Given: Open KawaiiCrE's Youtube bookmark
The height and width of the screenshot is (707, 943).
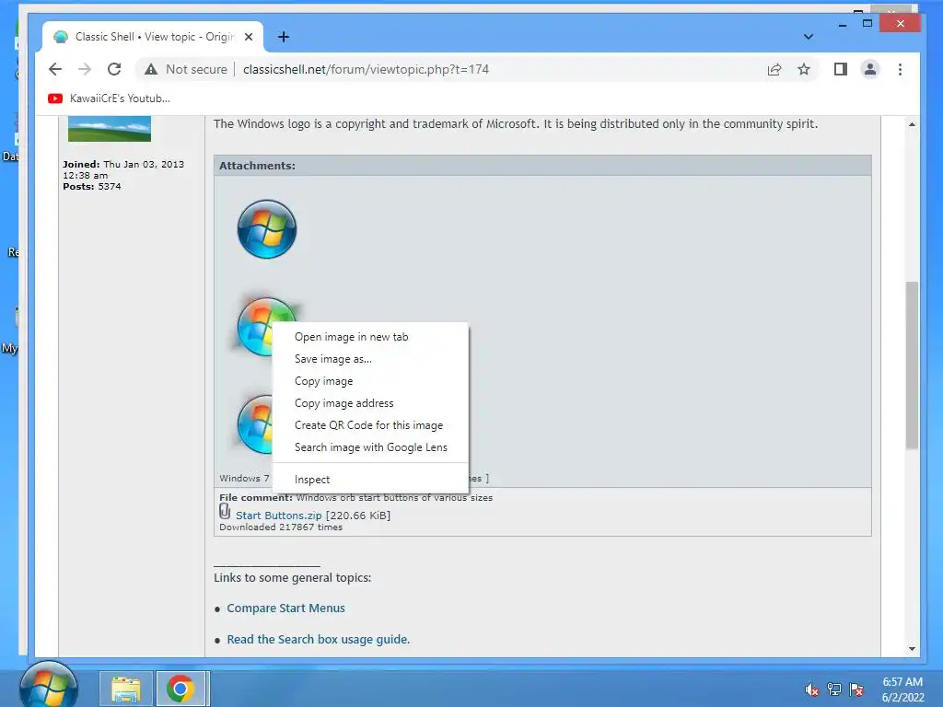Looking at the screenshot, I should [x=110, y=98].
